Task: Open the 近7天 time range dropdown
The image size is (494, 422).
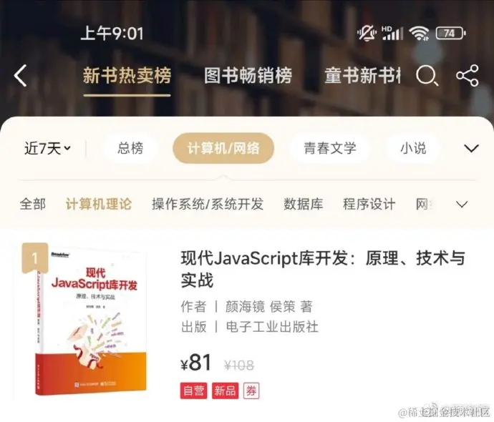Action: point(47,148)
